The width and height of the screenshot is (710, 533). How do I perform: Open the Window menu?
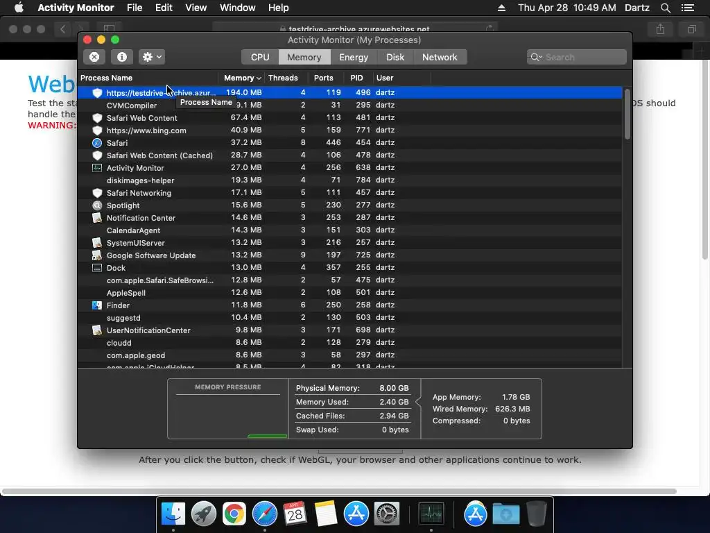(238, 8)
